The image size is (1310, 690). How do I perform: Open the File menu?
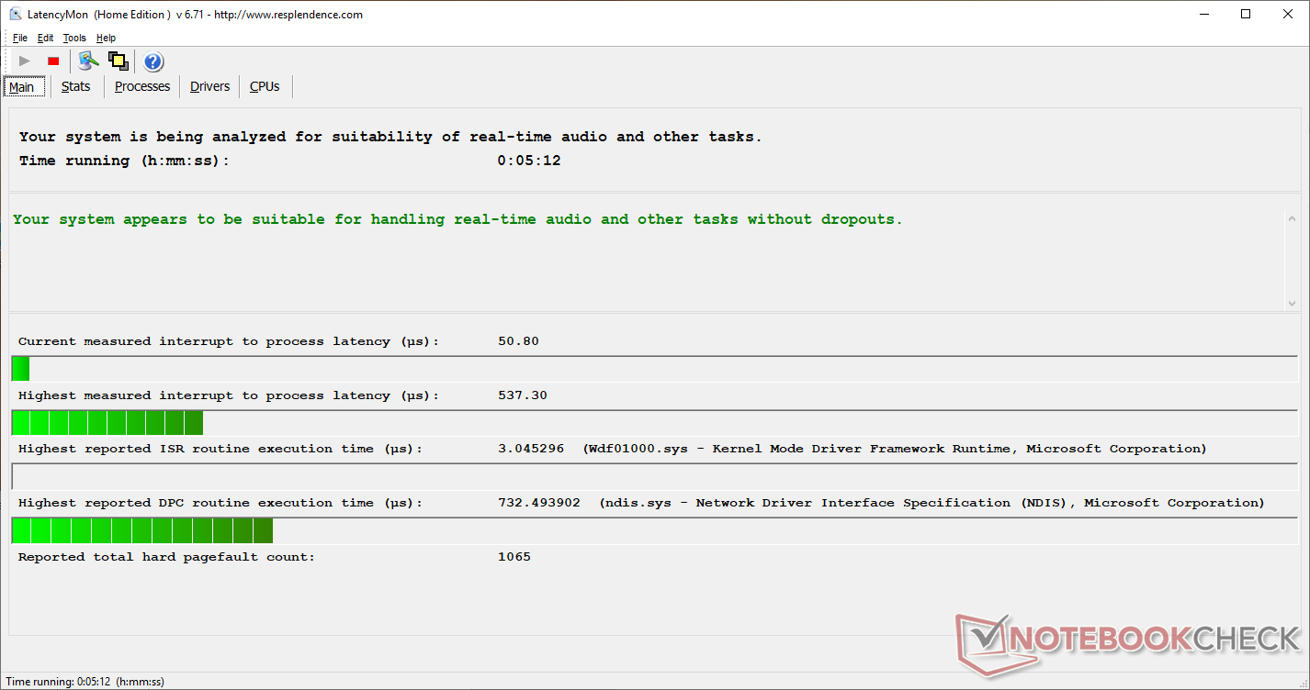(20, 38)
